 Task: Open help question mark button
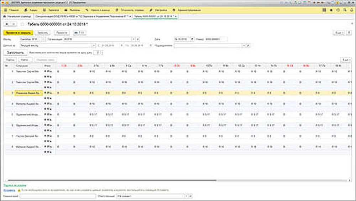pos(349,33)
